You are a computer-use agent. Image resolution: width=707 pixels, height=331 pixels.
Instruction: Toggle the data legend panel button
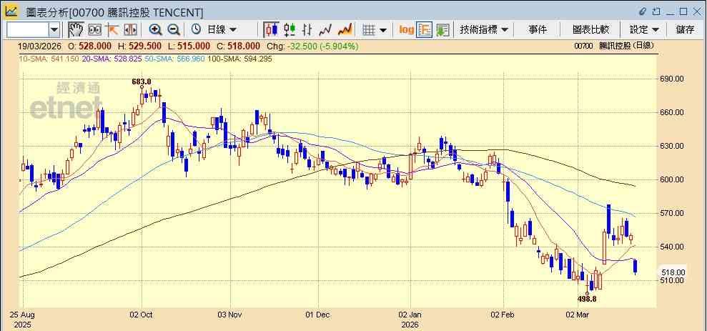click(425, 30)
